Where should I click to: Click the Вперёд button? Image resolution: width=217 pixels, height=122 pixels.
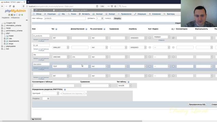(x=117, y=18)
